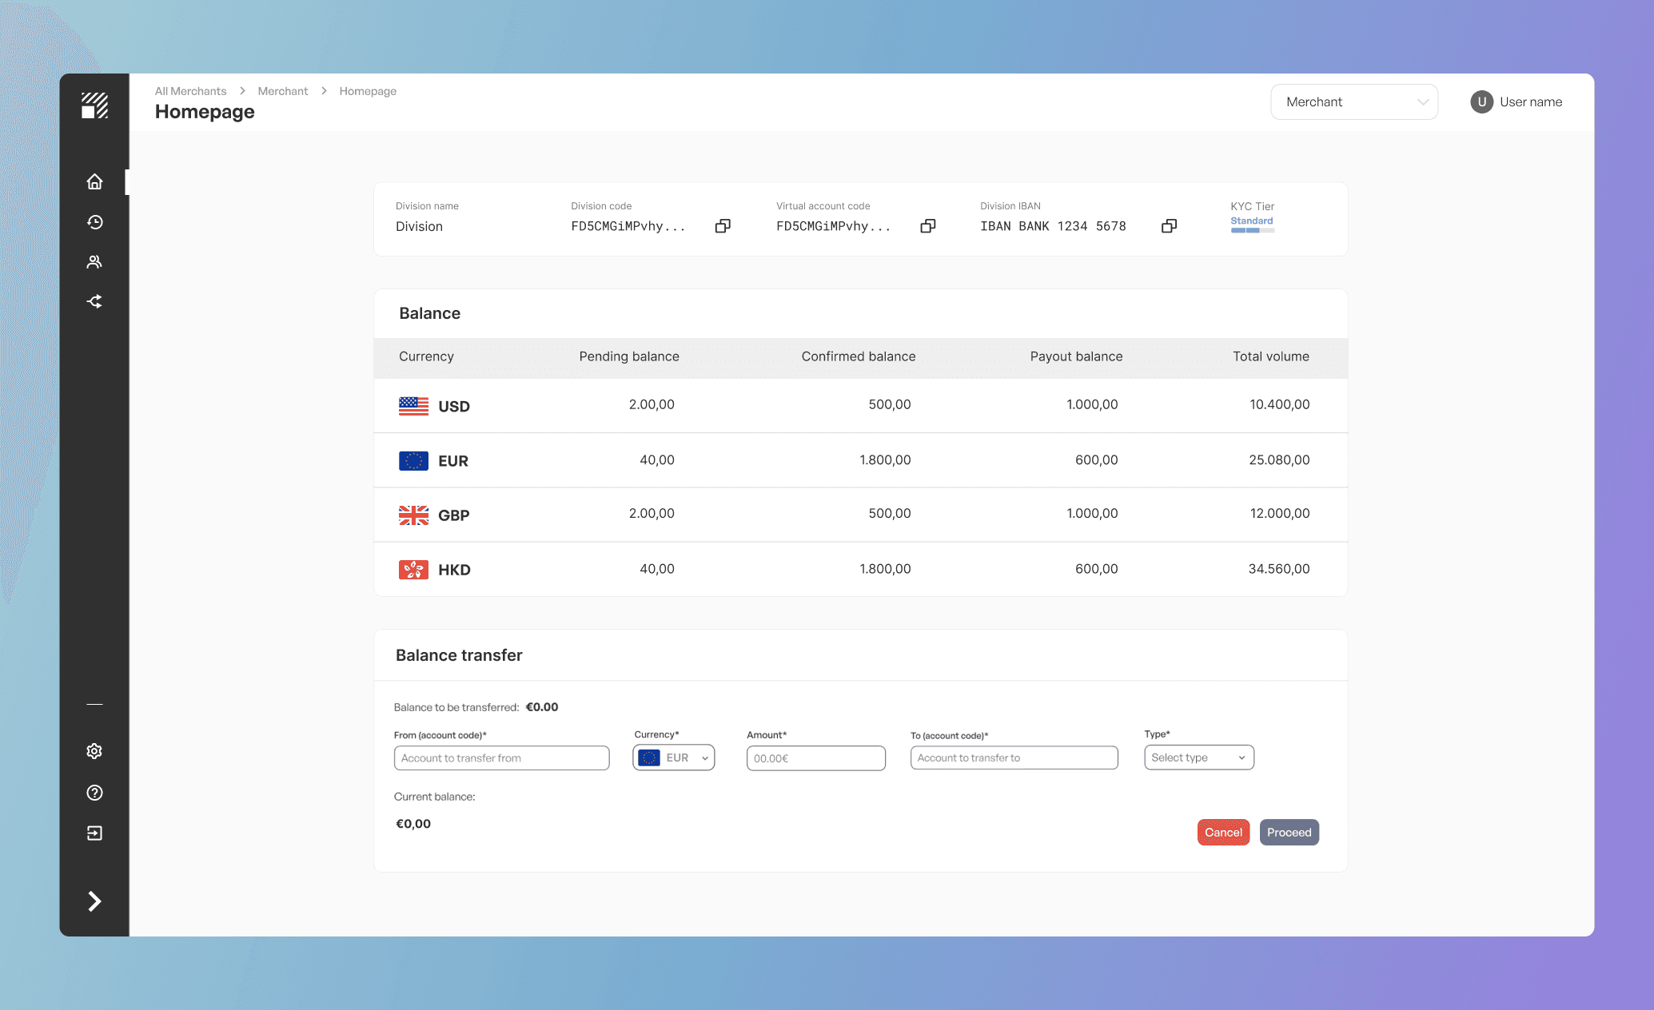Open the Merchant dropdown in header
The height and width of the screenshot is (1010, 1654).
pyautogui.click(x=1354, y=102)
